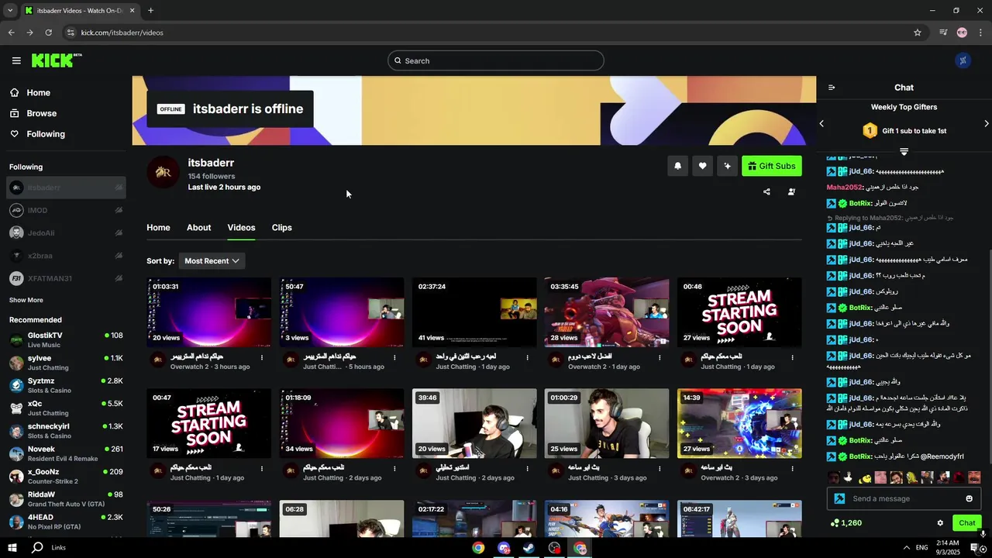Screen dimensions: 992x558
Task: Toggle notifications for x2braa in sidebar
Action: pyautogui.click(x=119, y=256)
